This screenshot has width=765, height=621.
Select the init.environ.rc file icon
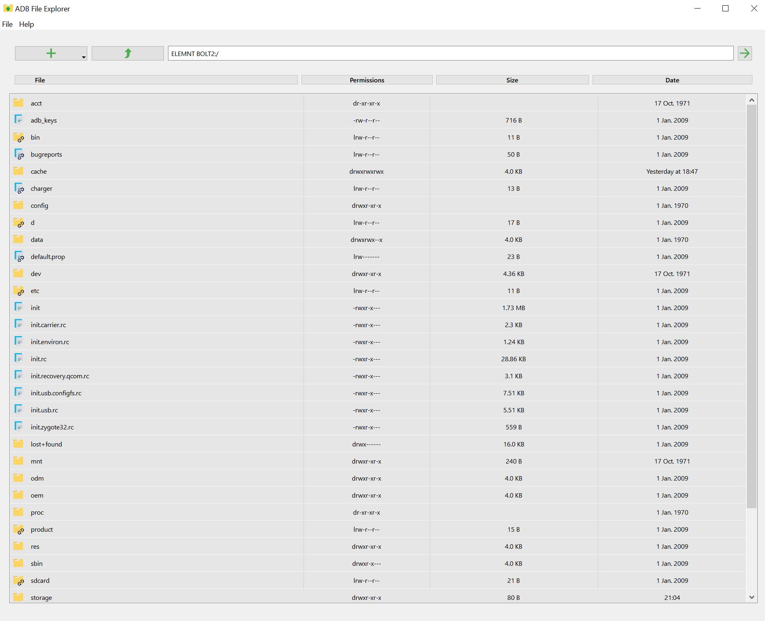click(18, 341)
